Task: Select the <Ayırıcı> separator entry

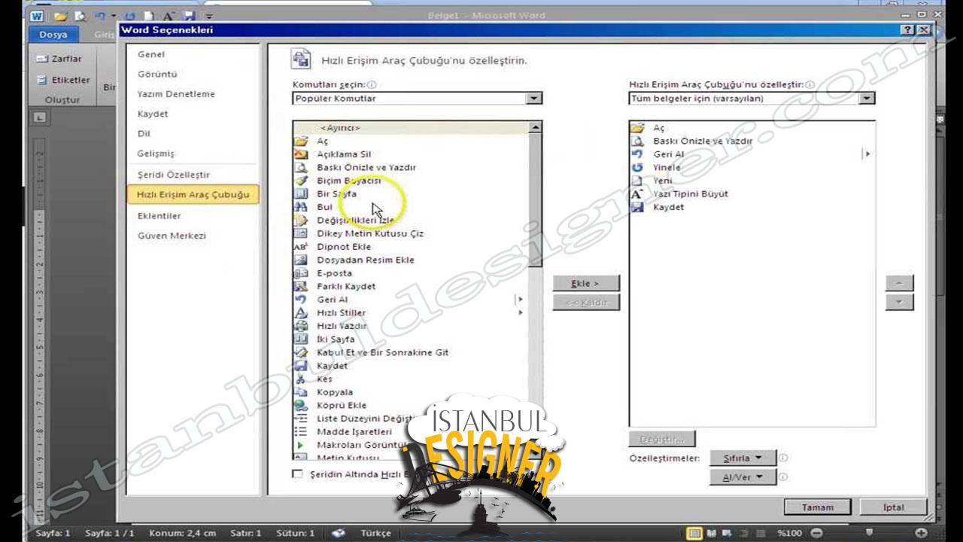Action: [340, 128]
